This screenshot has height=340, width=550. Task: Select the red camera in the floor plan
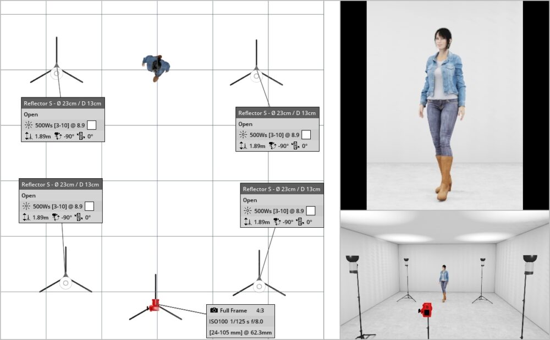point(154,304)
